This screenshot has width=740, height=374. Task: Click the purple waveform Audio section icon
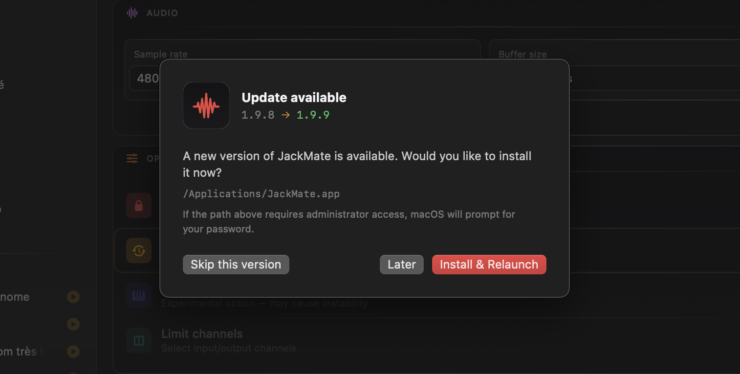[132, 13]
